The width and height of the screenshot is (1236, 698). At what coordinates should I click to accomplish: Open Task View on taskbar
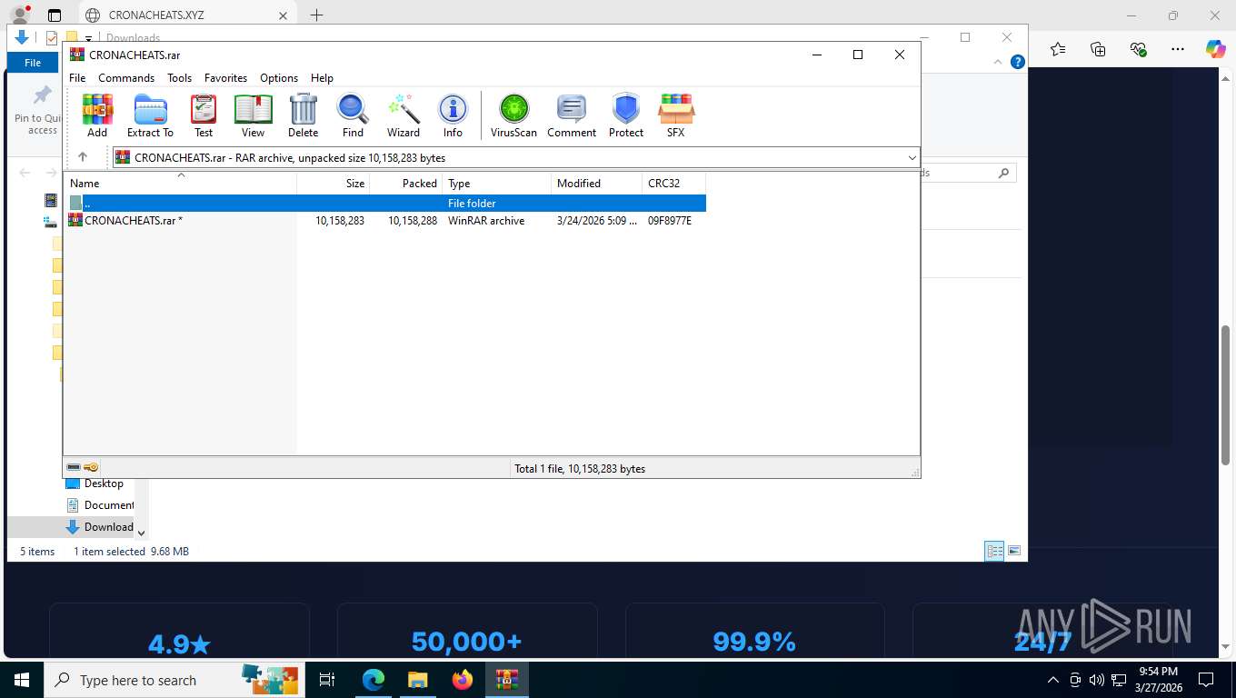click(x=327, y=680)
